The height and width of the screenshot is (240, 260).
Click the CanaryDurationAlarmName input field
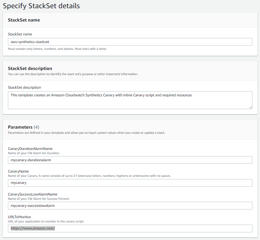(130, 160)
